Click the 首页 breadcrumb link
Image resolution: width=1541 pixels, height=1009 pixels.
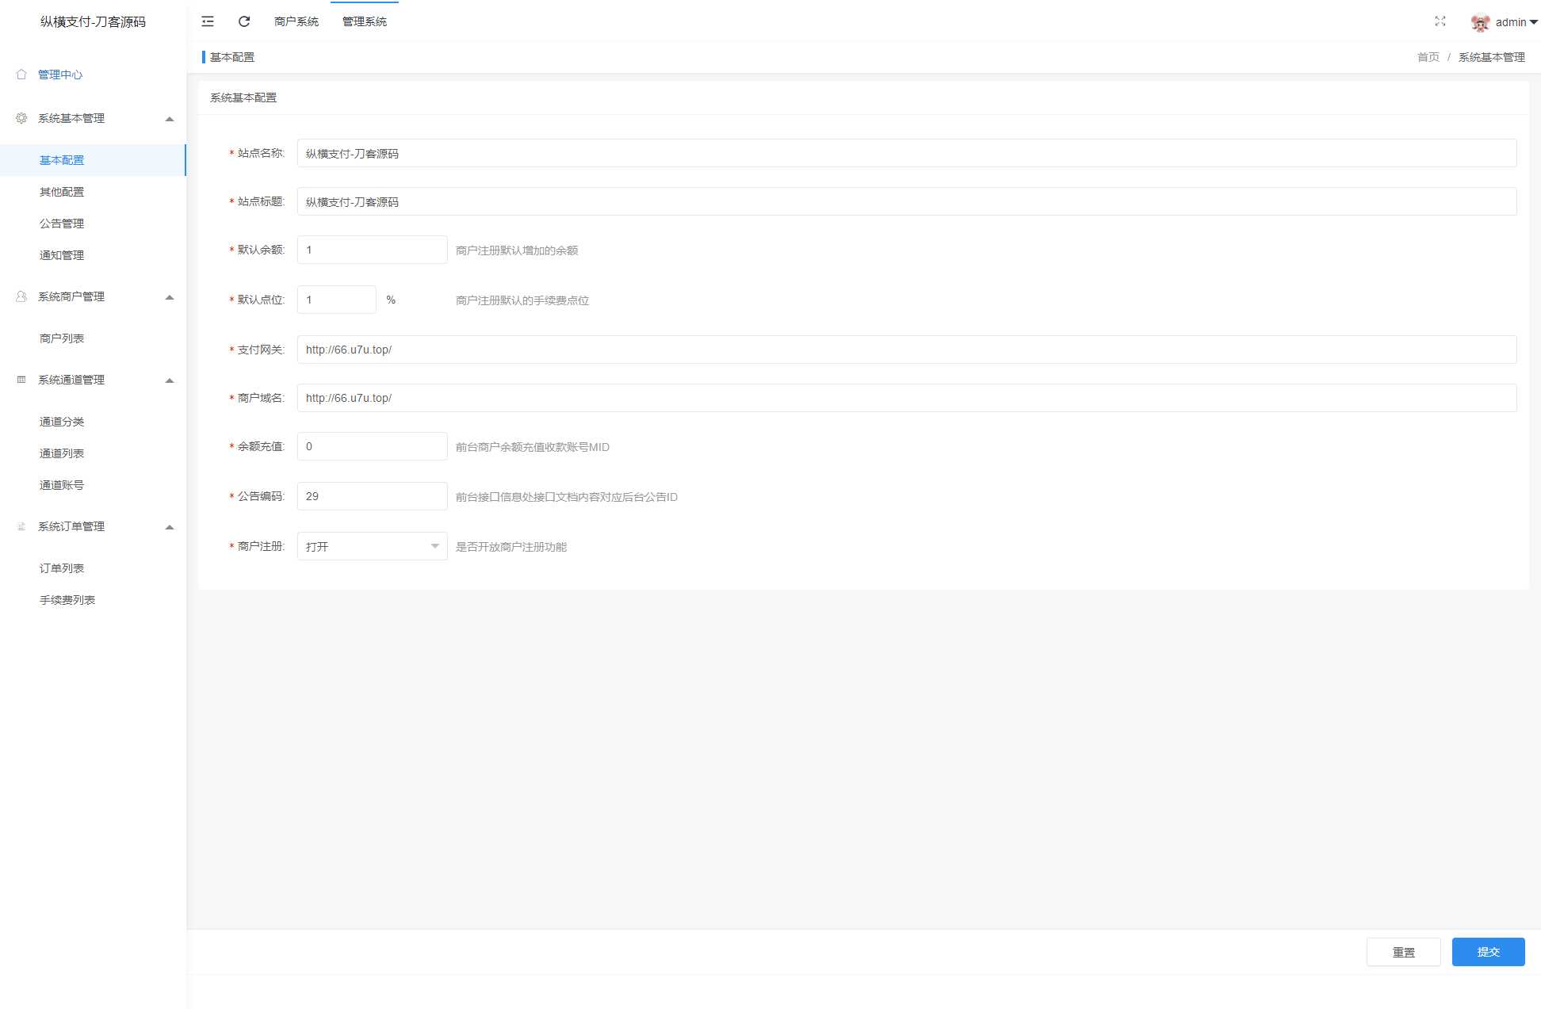tap(1428, 57)
